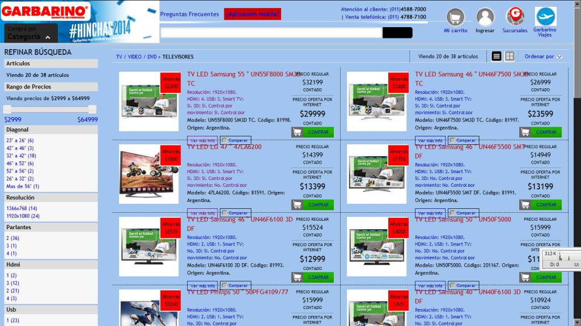Click Ver más info for LG 47LA6200
Image resolution: width=581 pixels, height=326 pixels.
click(202, 213)
